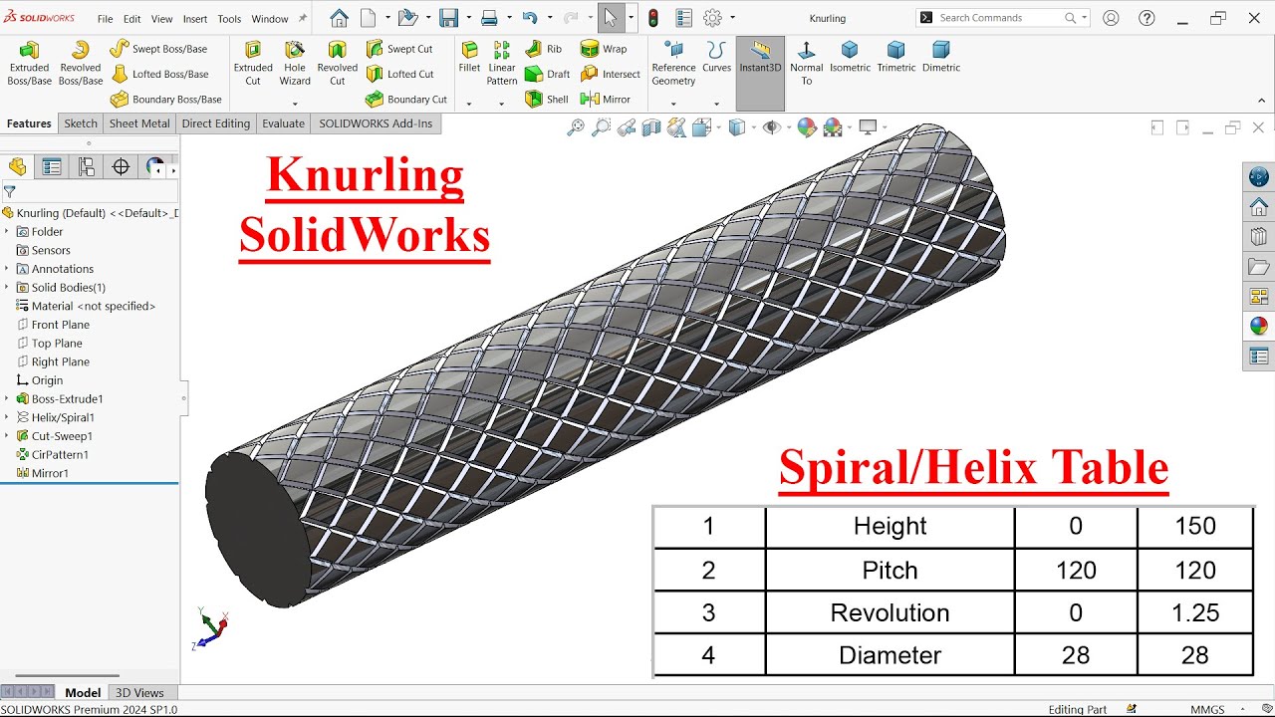The image size is (1275, 717).
Task: Pick the Lofted Cut command
Action: click(399, 74)
